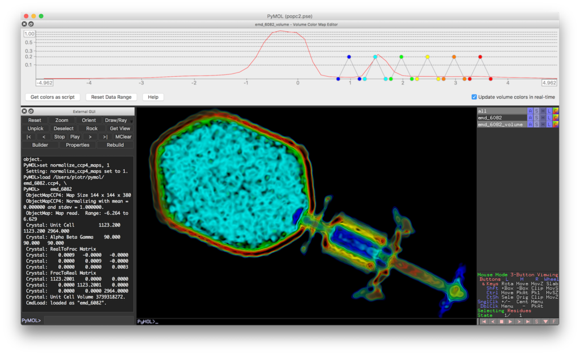Click the rewind-to-start icon in movie controls

click(483, 322)
